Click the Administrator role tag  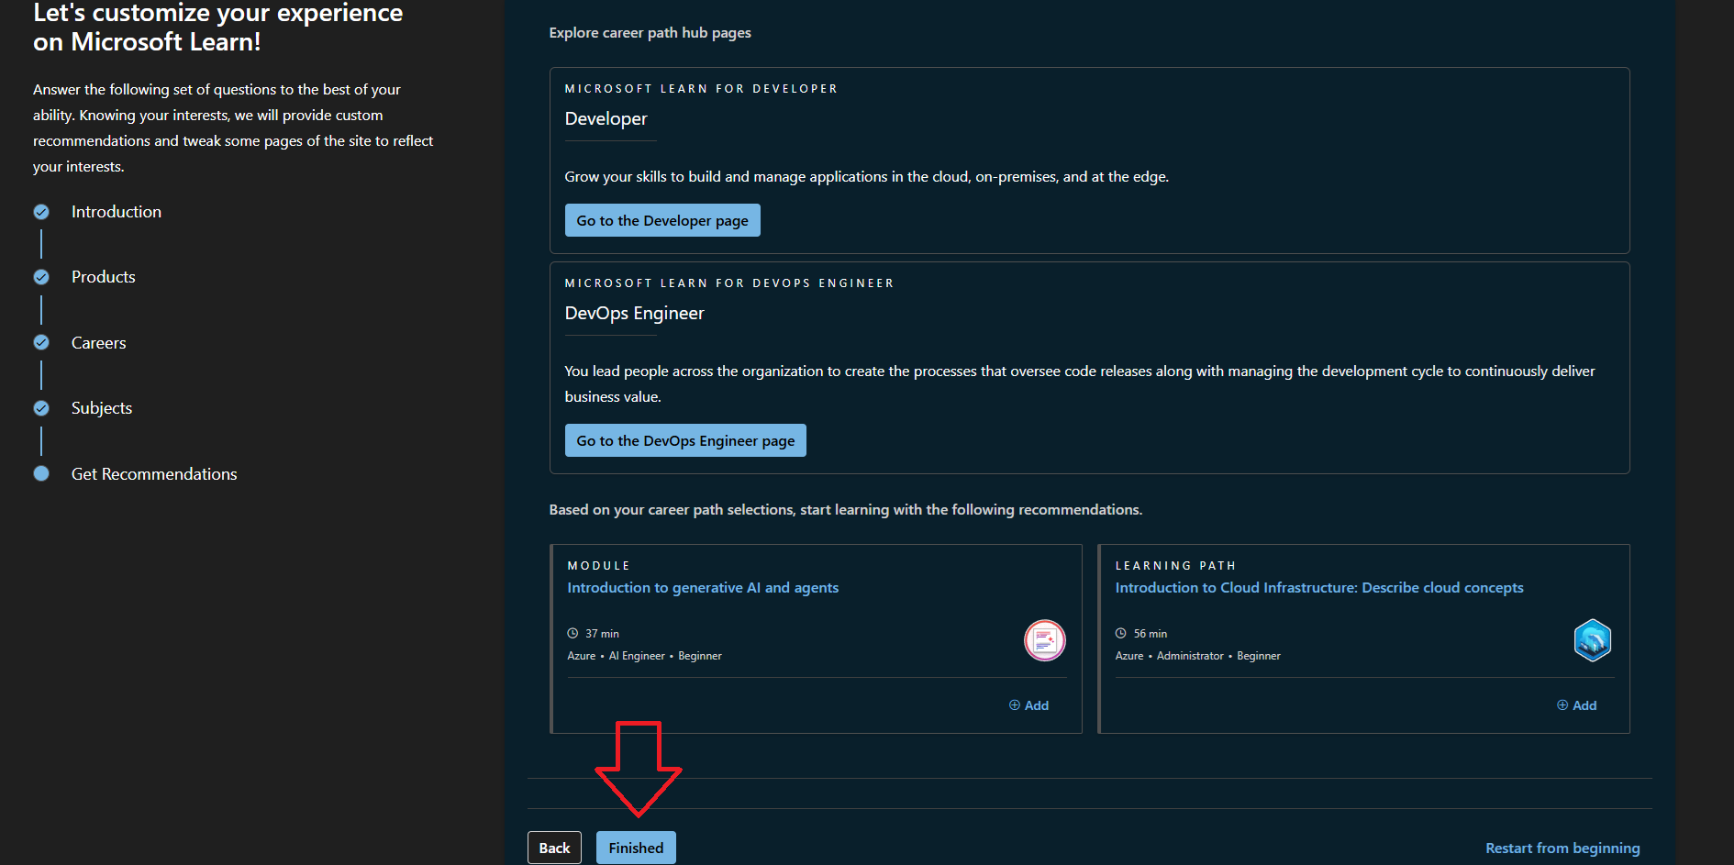[x=1190, y=656]
